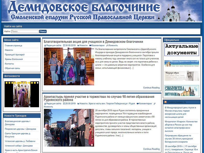Click Редакция сайта author link of the Rudnya post

(x=54, y=104)
